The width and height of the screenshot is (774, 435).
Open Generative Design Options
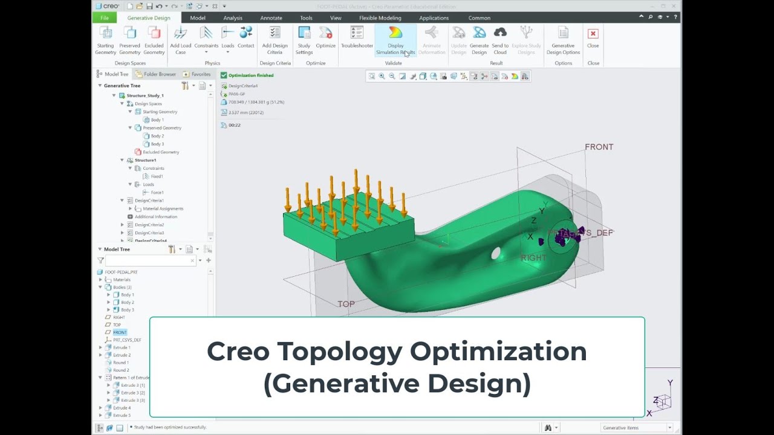coord(563,40)
